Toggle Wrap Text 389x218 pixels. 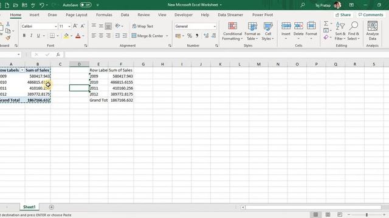tap(143, 26)
